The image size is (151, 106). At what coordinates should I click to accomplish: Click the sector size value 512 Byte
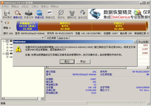tap(144, 90)
